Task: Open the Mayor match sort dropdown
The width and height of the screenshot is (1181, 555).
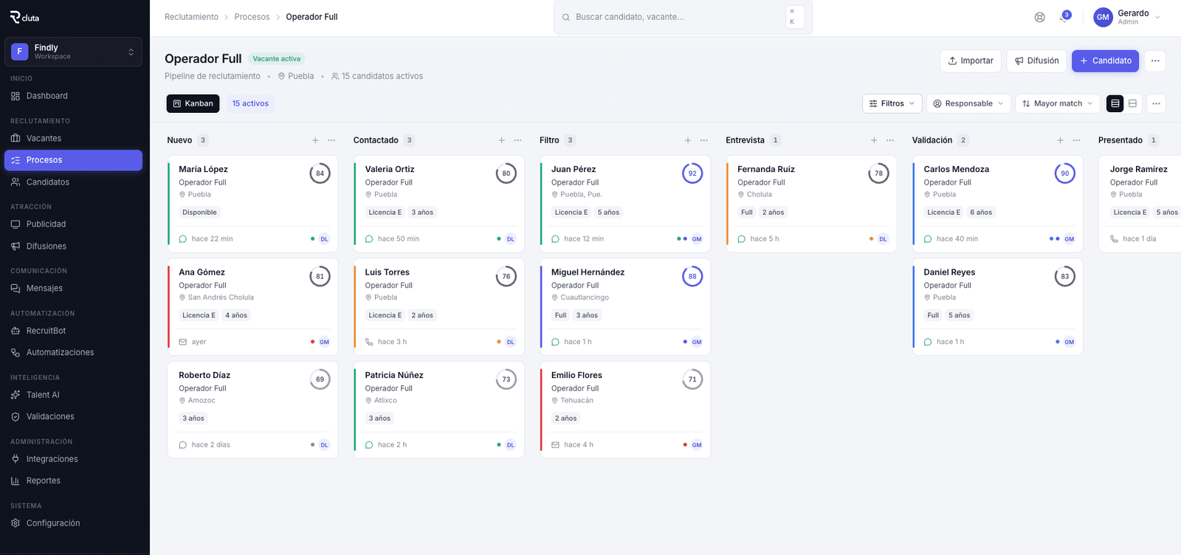Action: click(x=1058, y=103)
